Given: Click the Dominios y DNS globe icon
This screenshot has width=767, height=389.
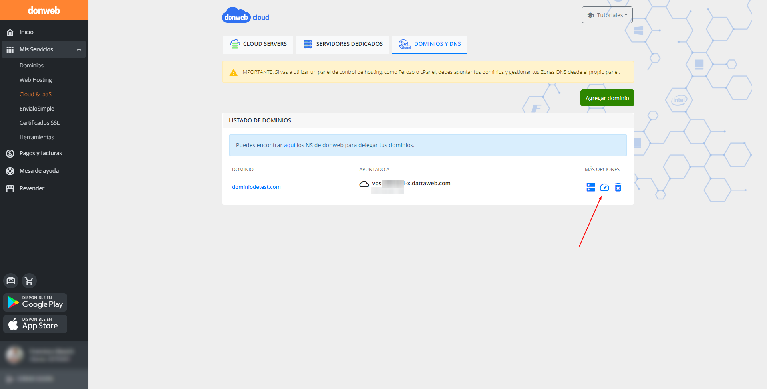Looking at the screenshot, I should tap(404, 44).
